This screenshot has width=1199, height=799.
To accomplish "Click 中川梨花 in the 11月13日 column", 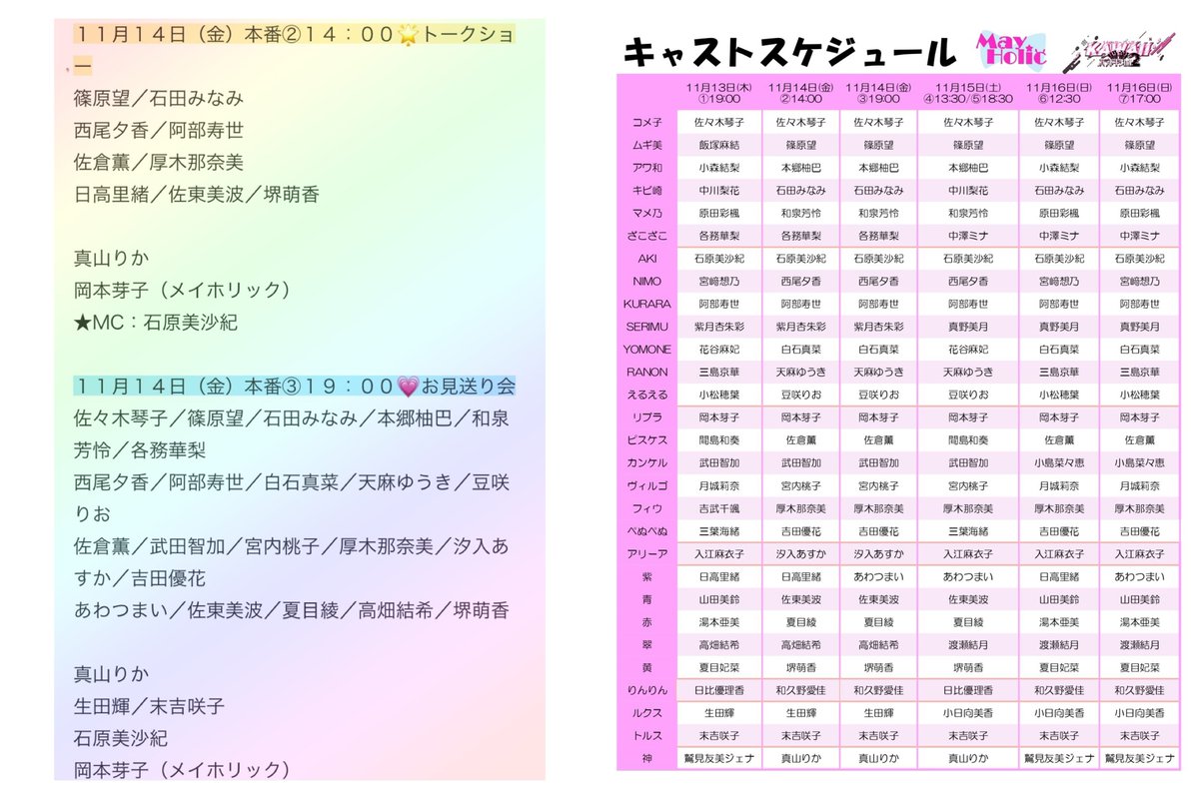I will pos(718,190).
